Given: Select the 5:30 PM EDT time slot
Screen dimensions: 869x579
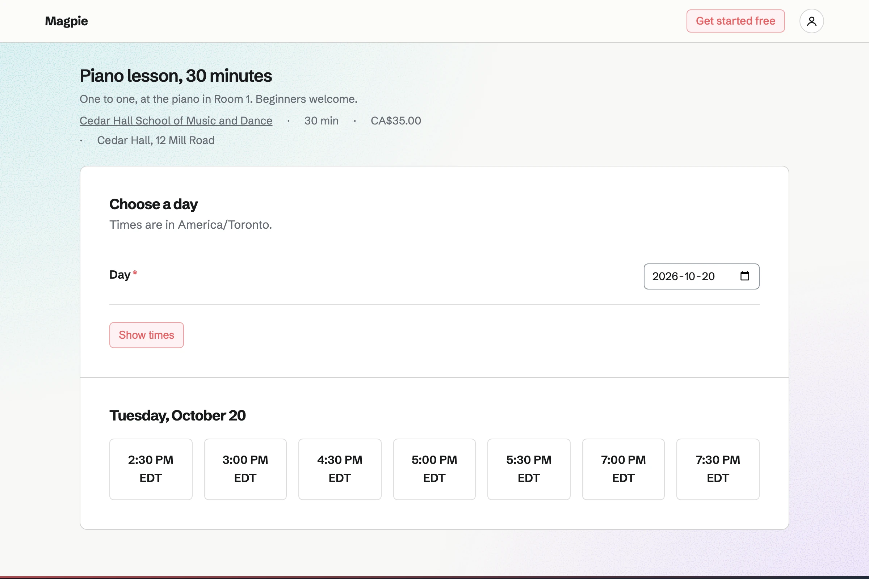Looking at the screenshot, I should (529, 469).
